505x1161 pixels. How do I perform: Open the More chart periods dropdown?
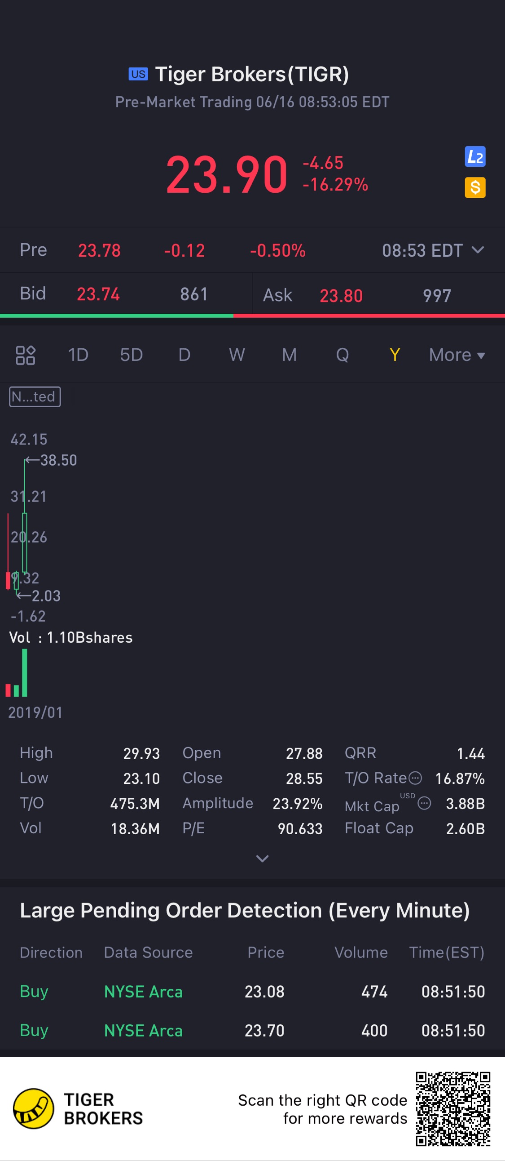coord(457,355)
